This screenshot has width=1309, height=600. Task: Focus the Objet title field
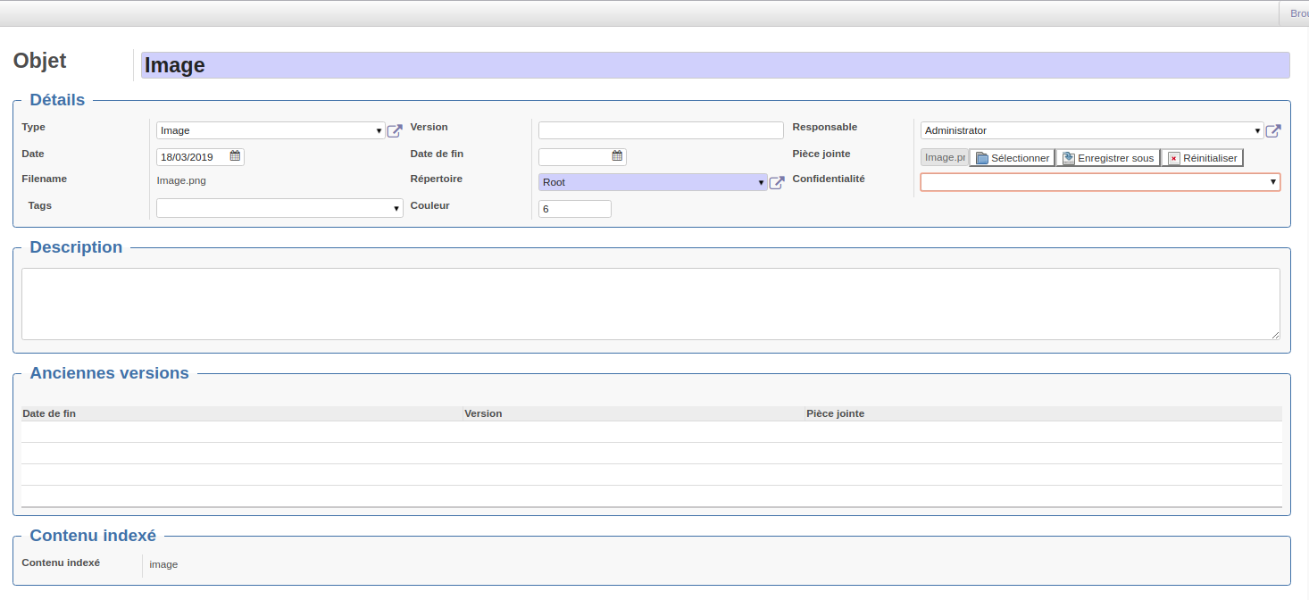[715, 65]
